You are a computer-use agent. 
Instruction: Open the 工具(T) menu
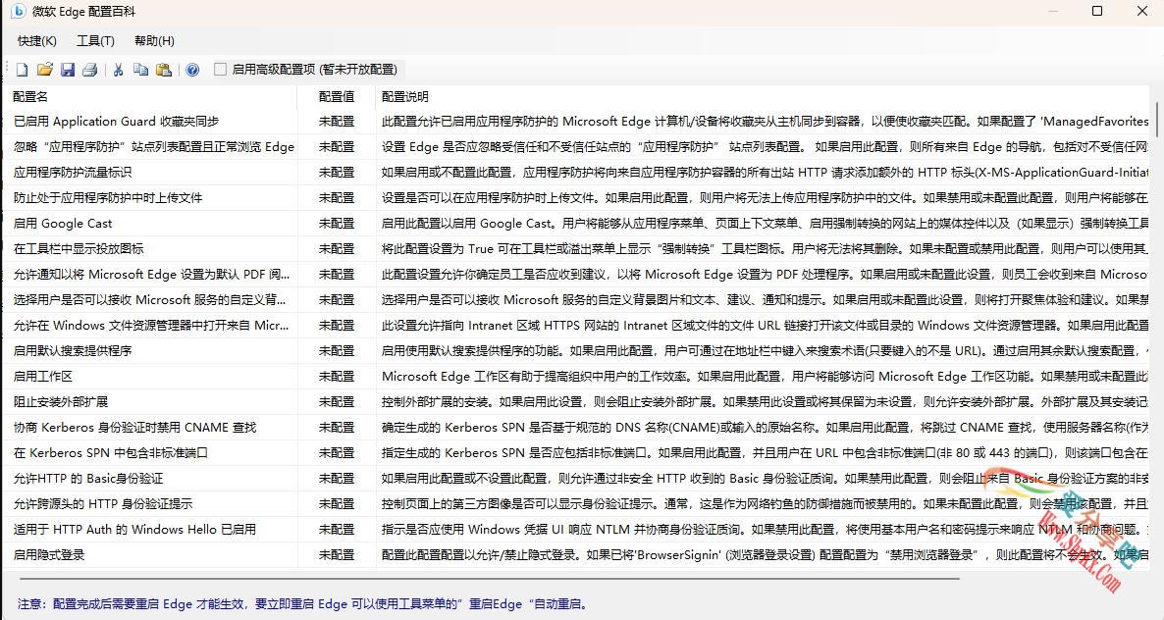96,41
